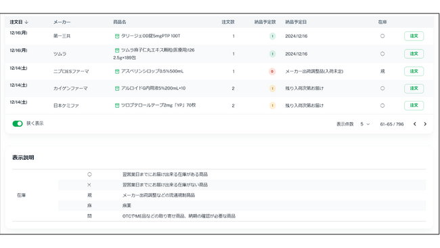Click the green delivery-count badge in 第一三共 row
The image size is (440, 248).
pos(272,36)
